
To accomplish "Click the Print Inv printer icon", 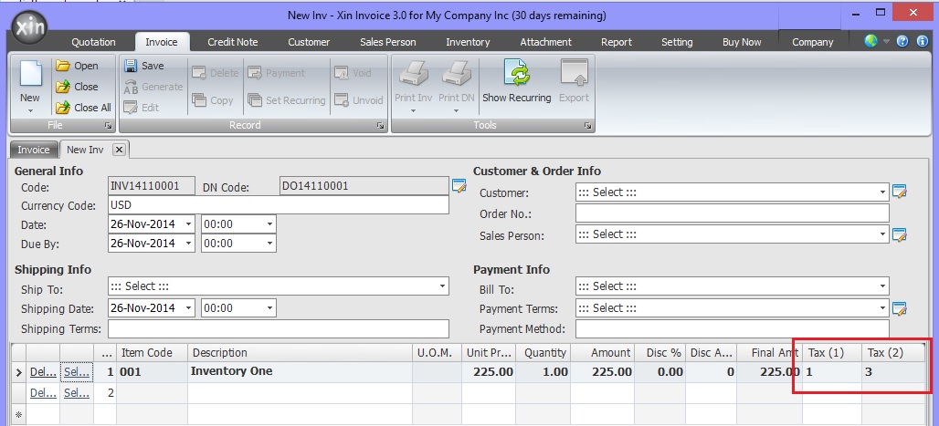I will pyautogui.click(x=413, y=74).
